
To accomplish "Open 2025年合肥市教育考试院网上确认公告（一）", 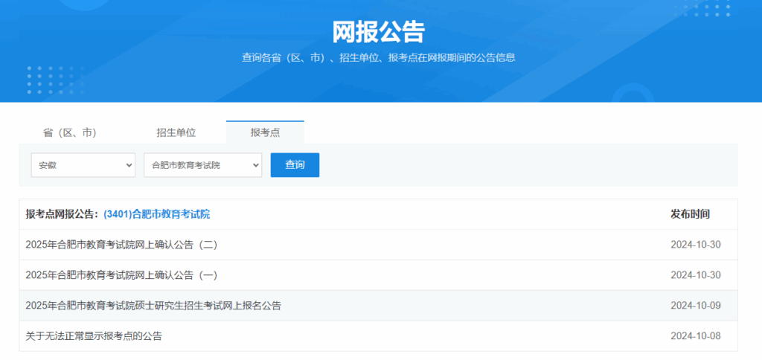I will 121,275.
